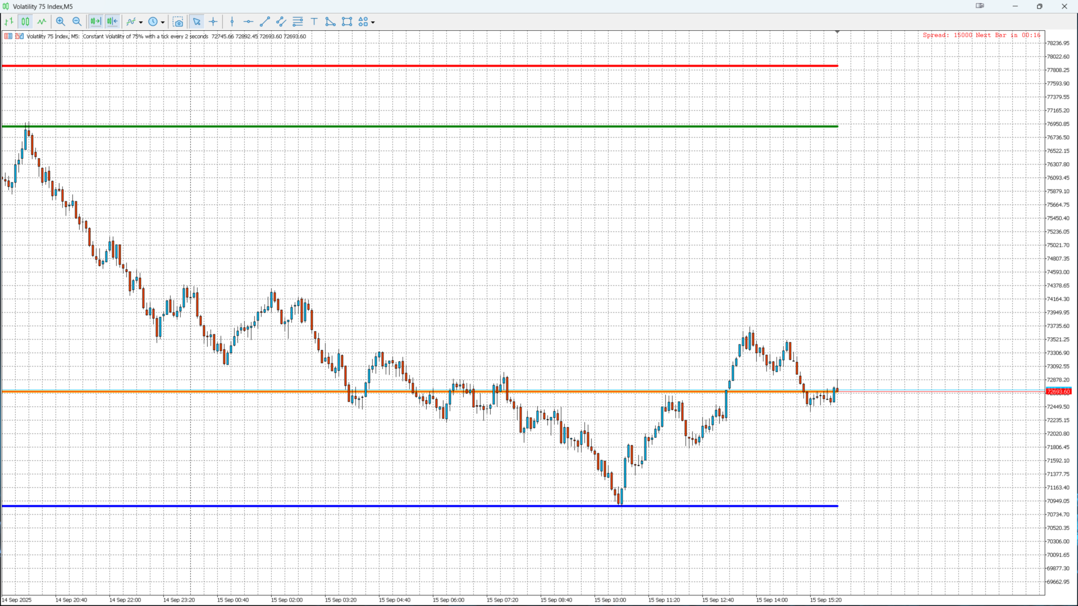Toggle chart shift from right border
The width and height of the screenshot is (1078, 606).
pos(112,22)
